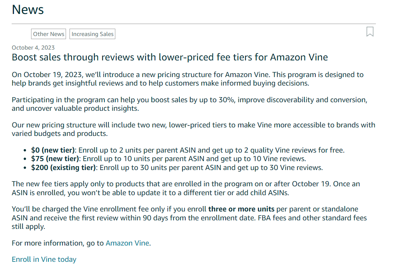The width and height of the screenshot is (393, 268).
Task: Bookmark this news article
Action: click(370, 32)
